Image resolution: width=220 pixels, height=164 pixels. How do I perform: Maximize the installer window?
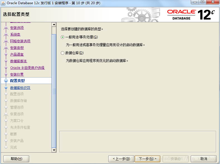click(202, 2)
